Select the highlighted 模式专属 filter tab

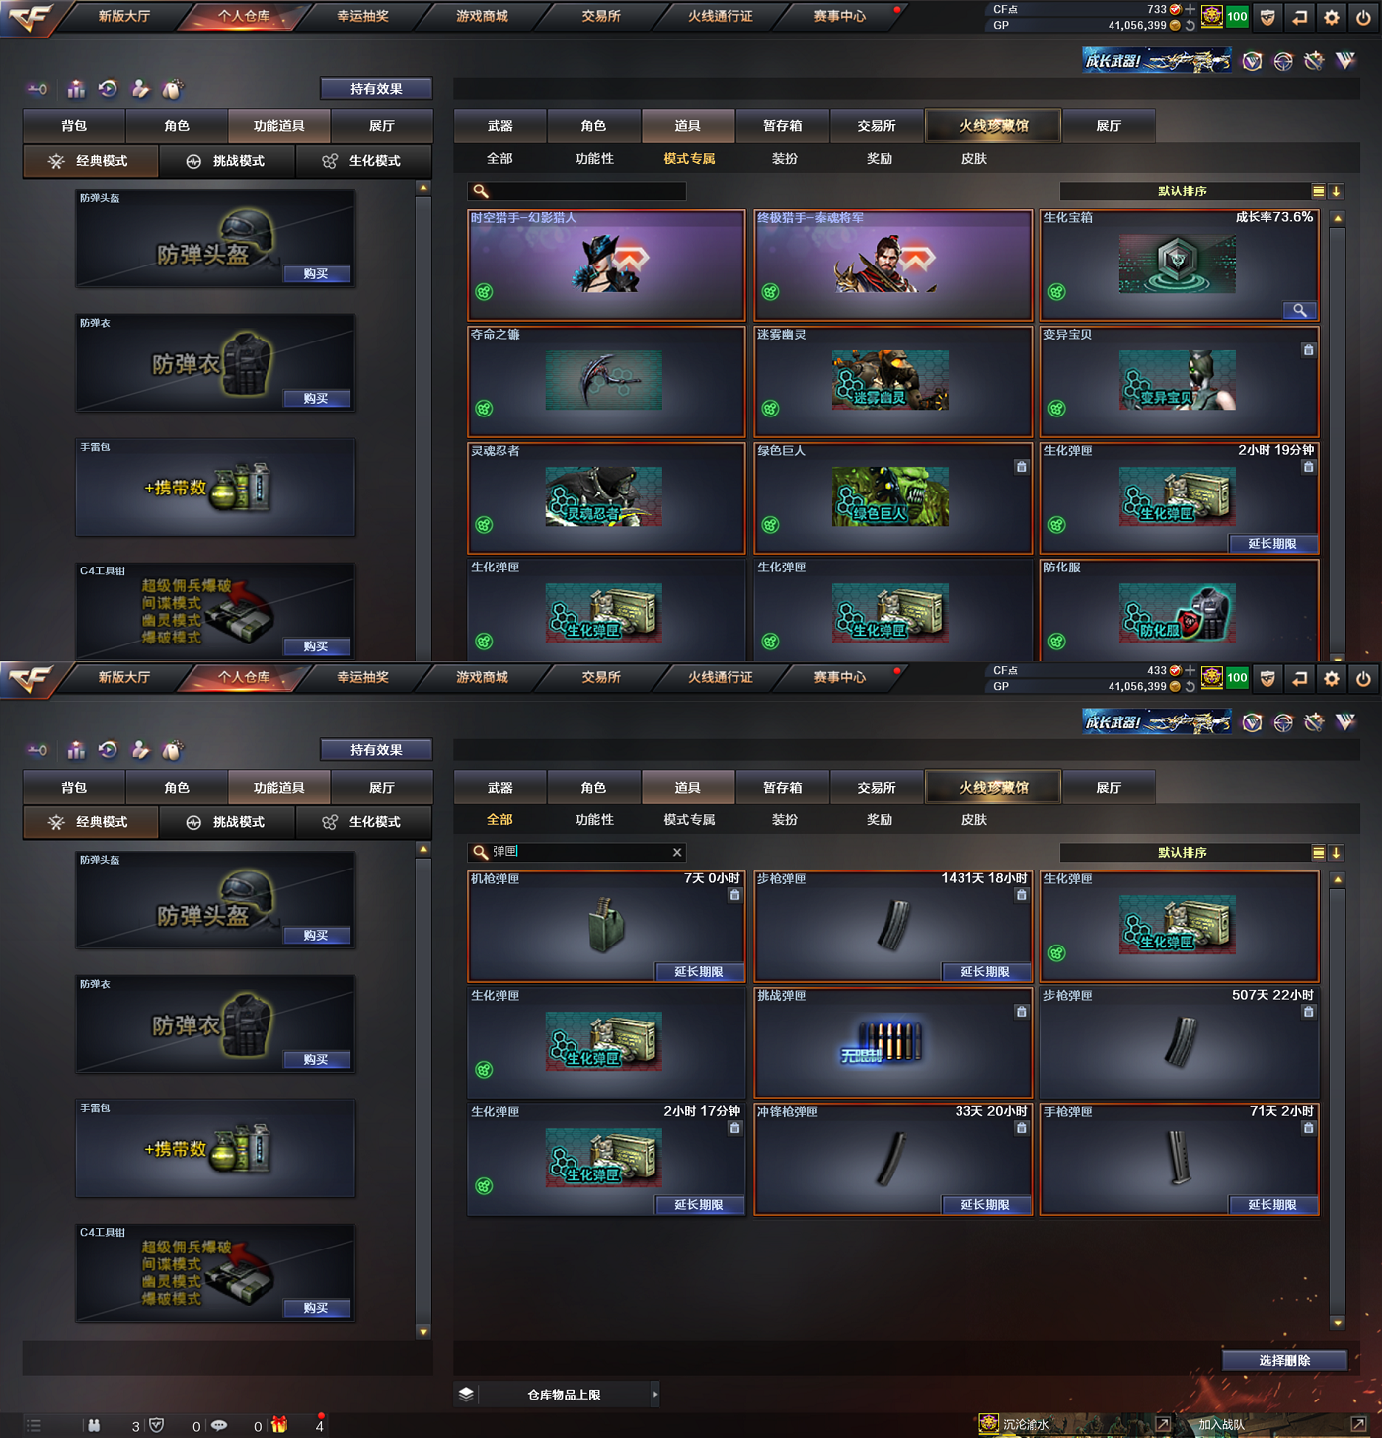[689, 159]
